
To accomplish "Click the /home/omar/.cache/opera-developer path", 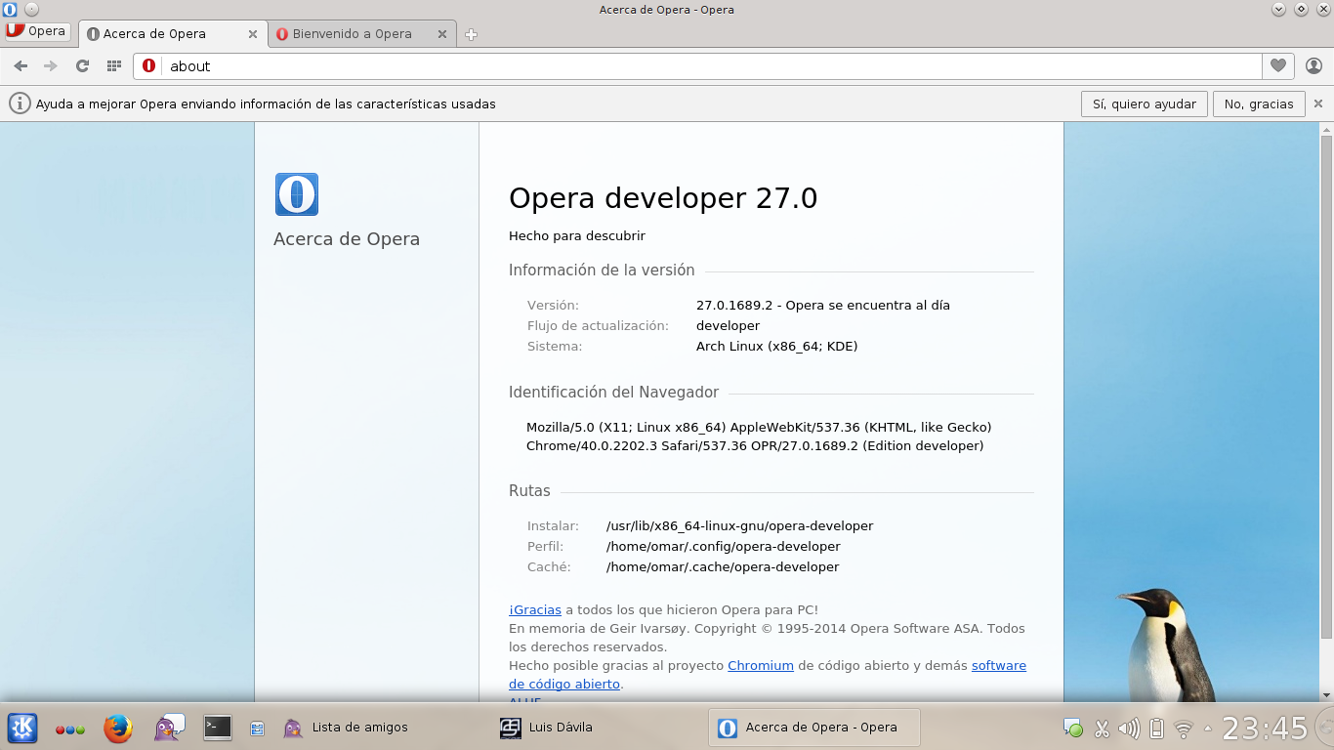I will pyautogui.click(x=722, y=566).
